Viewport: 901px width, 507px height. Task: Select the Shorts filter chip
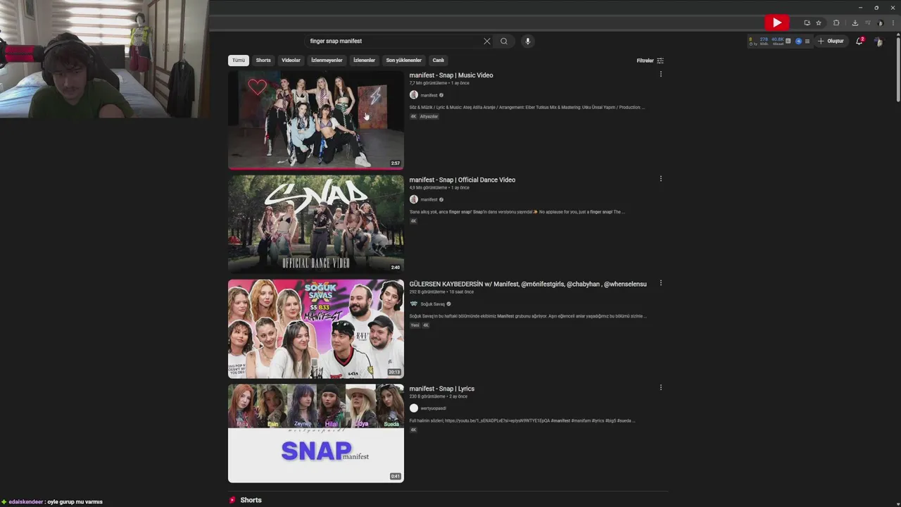(263, 61)
